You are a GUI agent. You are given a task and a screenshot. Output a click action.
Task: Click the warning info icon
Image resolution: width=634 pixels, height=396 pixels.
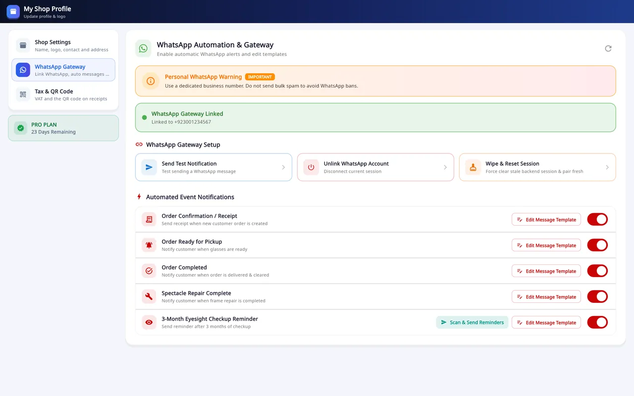(151, 81)
